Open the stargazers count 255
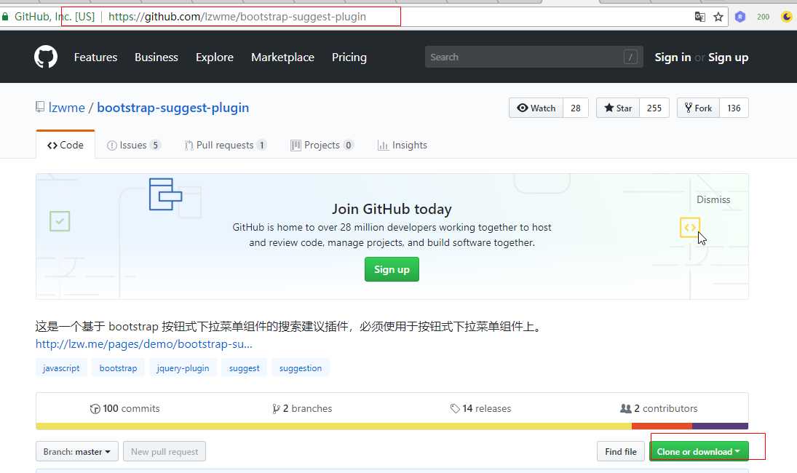797x473 pixels. coord(654,108)
